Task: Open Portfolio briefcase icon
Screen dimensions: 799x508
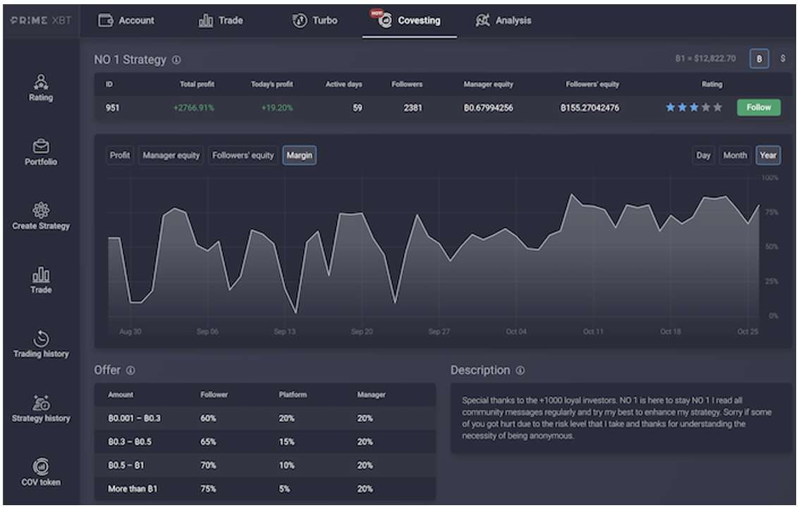Action: pos(41,146)
